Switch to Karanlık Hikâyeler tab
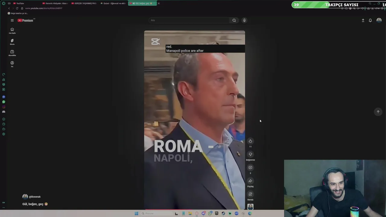The image size is (386, 217). coord(55,3)
